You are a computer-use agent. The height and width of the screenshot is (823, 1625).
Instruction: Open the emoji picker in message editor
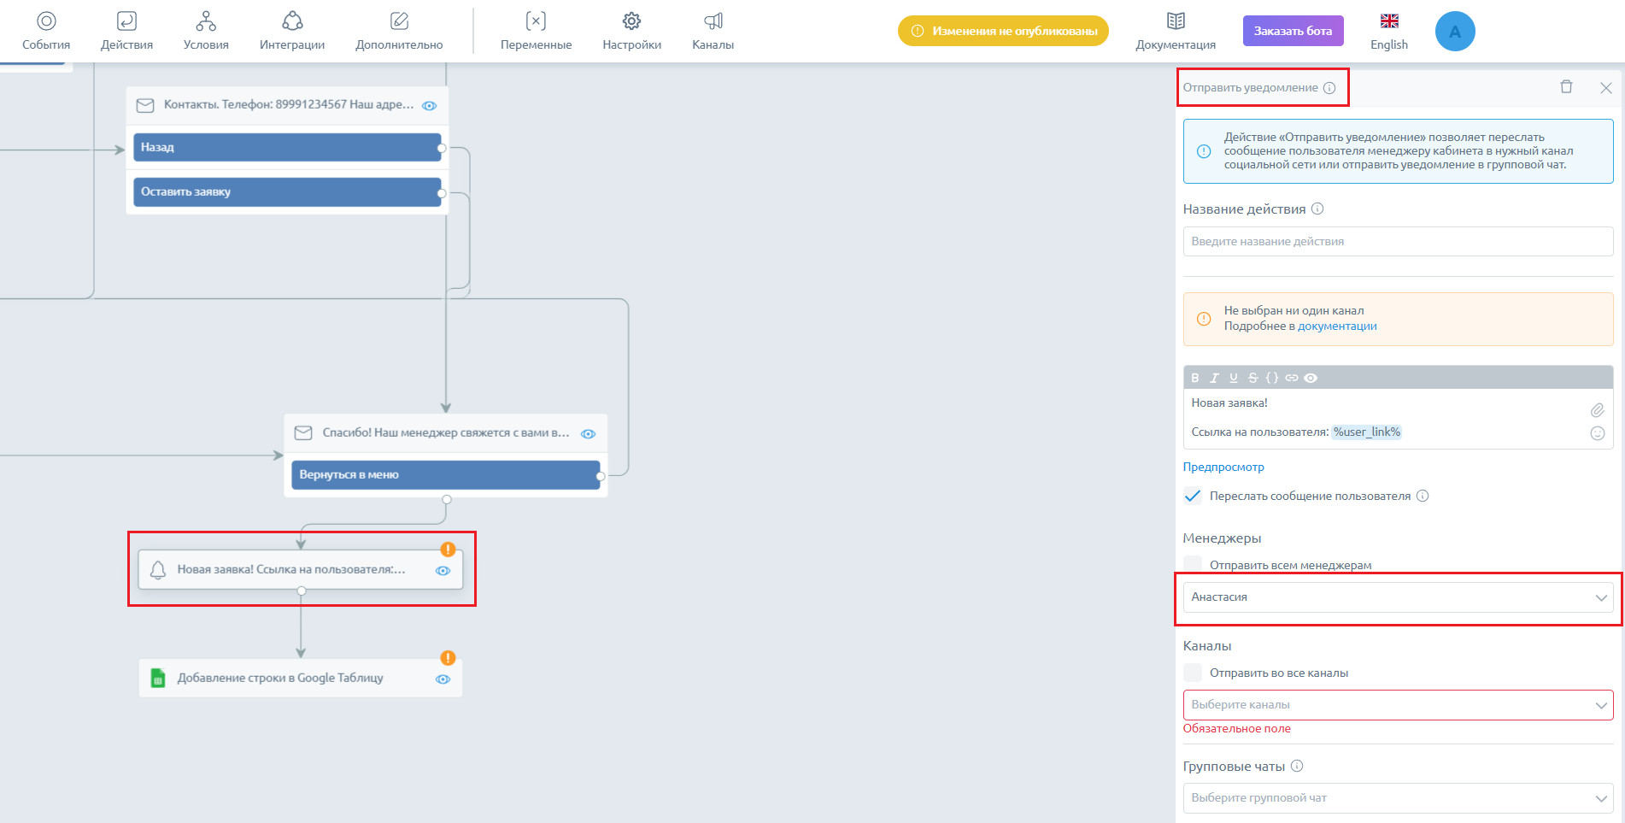[x=1597, y=433]
